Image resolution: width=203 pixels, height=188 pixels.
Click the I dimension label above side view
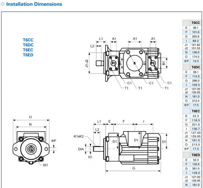144,122
